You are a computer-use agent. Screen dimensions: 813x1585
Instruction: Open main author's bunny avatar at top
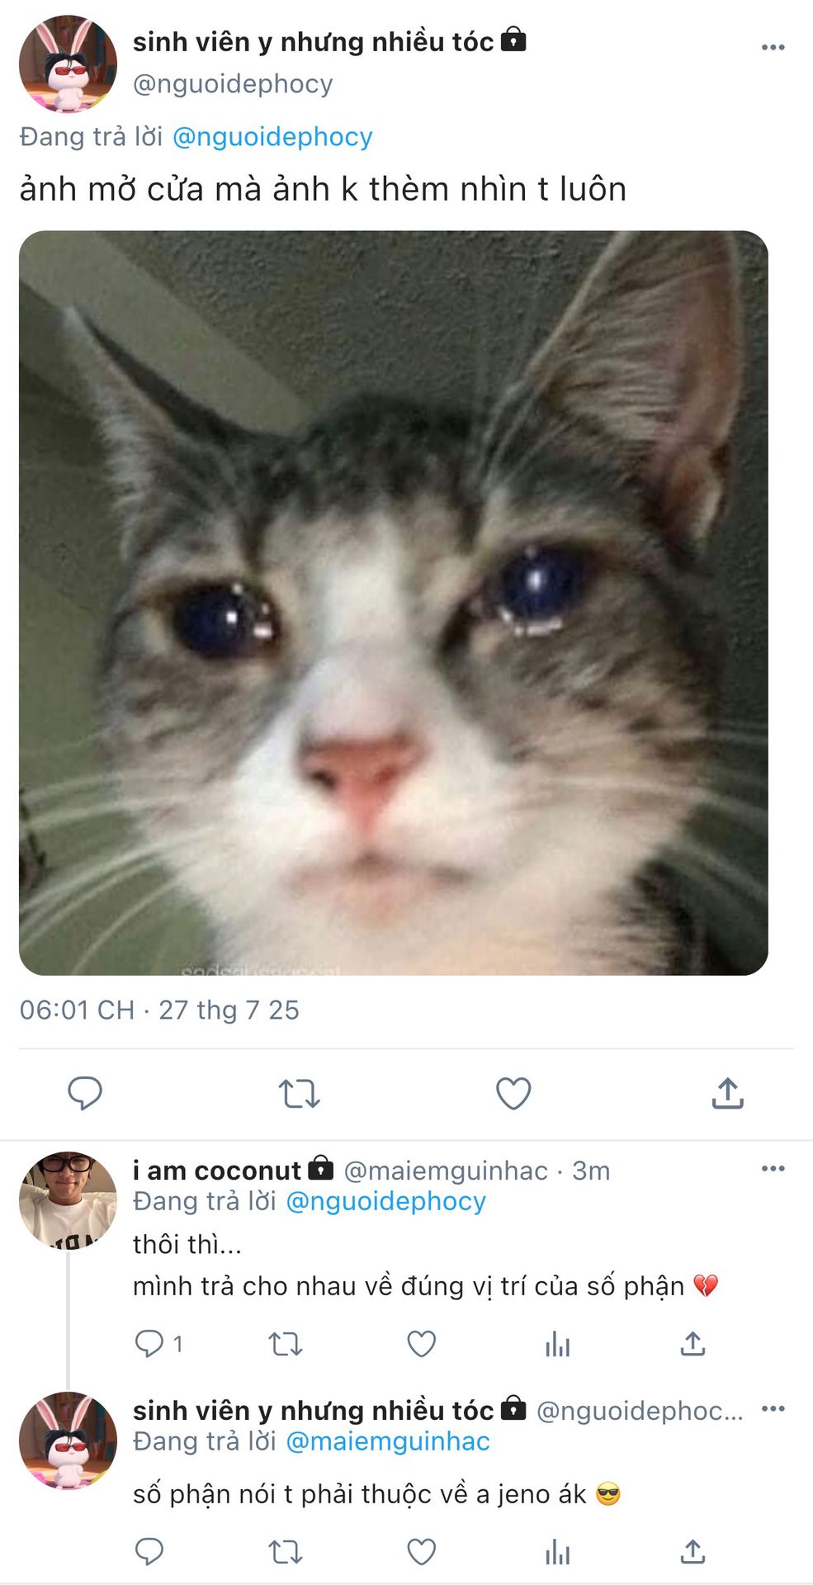[68, 64]
